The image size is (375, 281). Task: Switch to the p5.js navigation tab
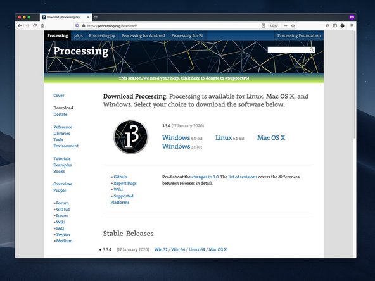[78, 35]
